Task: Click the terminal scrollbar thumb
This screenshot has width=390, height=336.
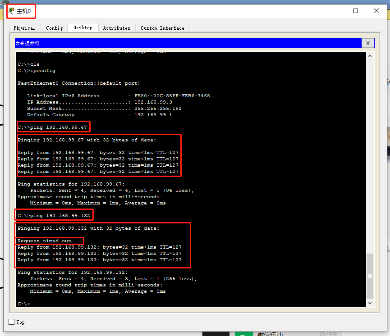Action: (370, 276)
